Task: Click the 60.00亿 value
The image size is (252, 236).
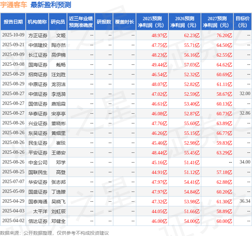Action: 224,221
